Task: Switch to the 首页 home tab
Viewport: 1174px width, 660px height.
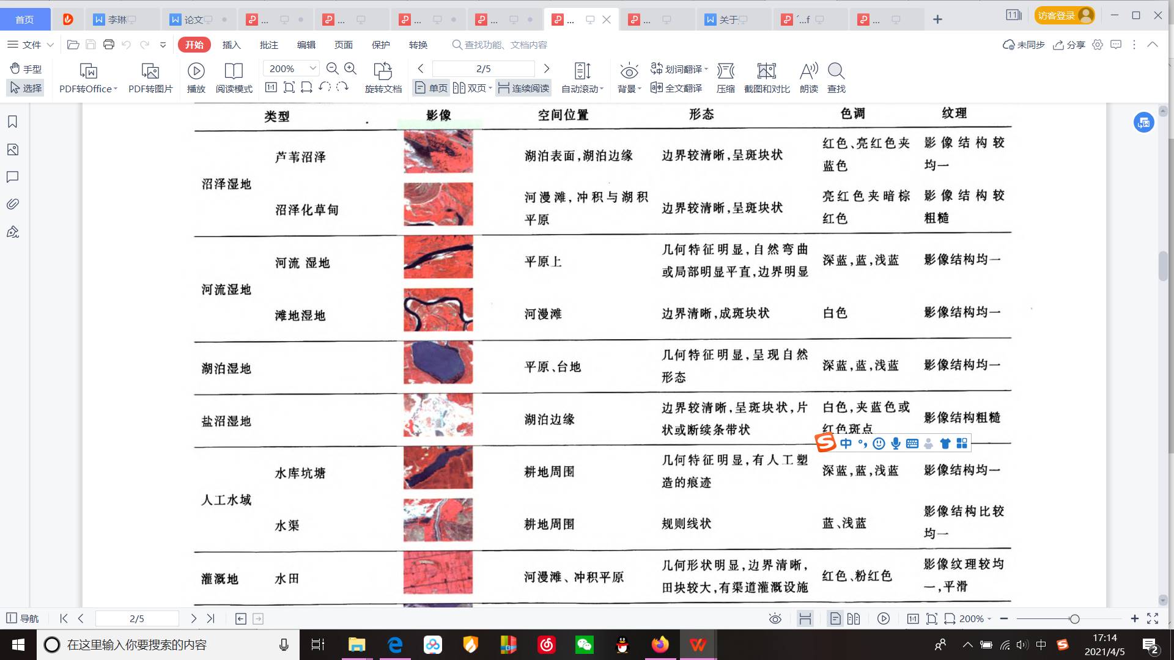Action: 24,20
